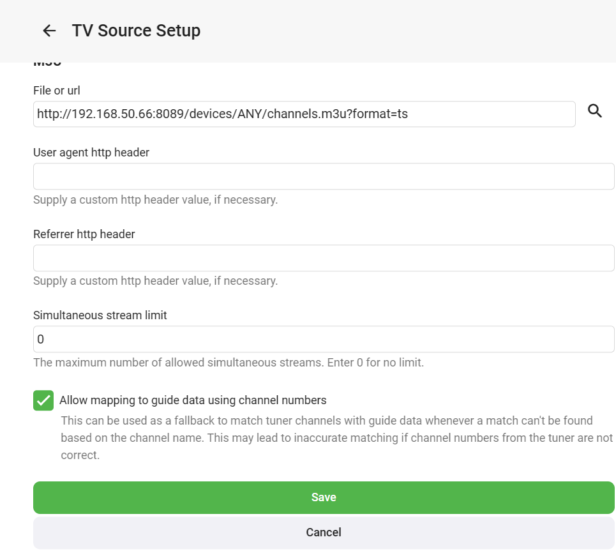The image size is (616, 551).
Task: Select the Referrer http header text box
Action: (324, 258)
